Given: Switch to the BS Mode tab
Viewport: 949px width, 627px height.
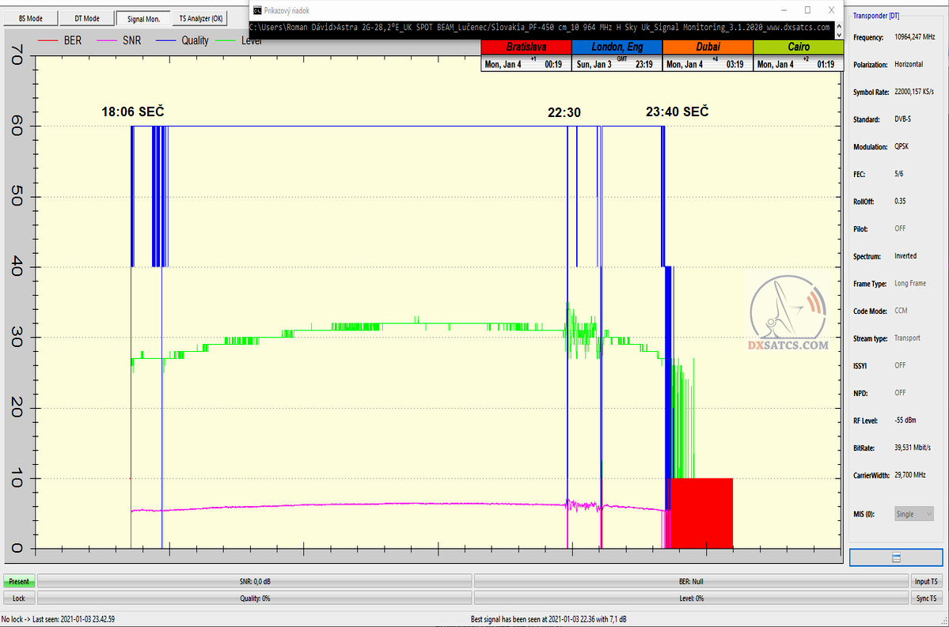Looking at the screenshot, I should click(x=31, y=18).
